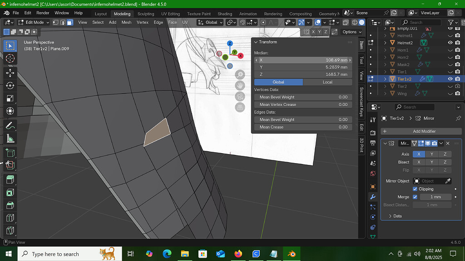Screen dimensions: 465x261
Task: Enable Mirror Axis Y
Action: click(432, 154)
